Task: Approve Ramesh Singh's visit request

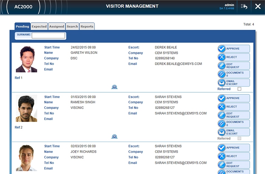Action: [x=234, y=98]
